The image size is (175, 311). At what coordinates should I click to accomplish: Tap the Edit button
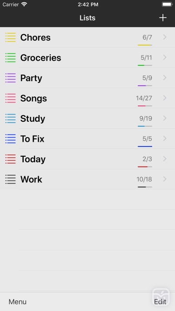[160, 302]
